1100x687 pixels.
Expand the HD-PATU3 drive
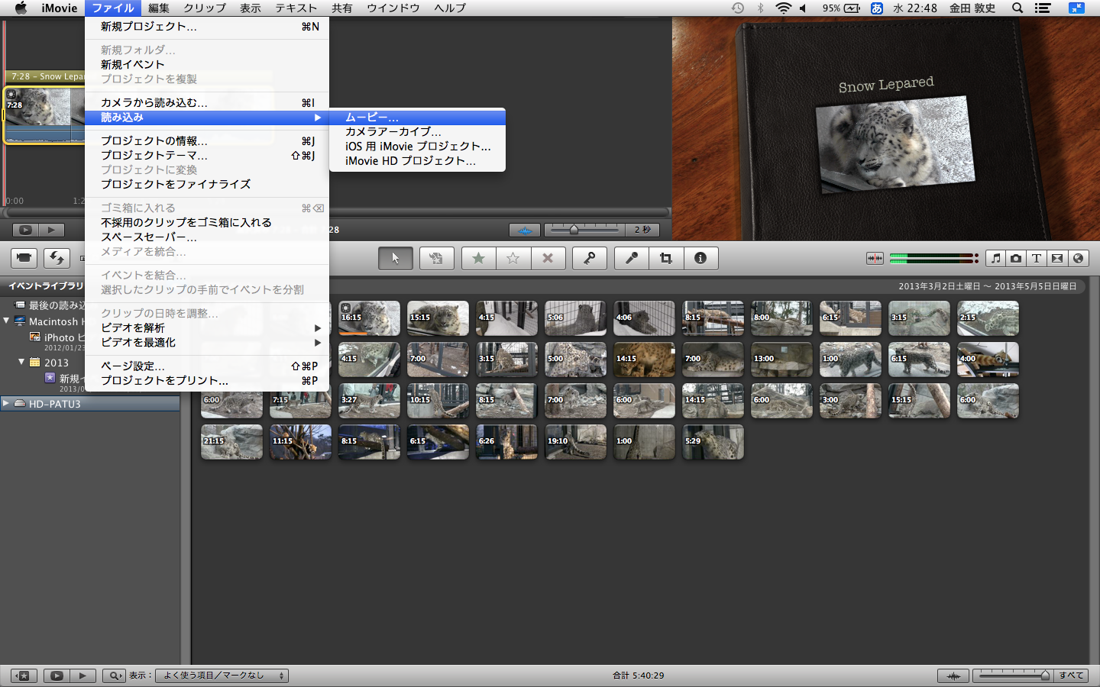(x=6, y=403)
